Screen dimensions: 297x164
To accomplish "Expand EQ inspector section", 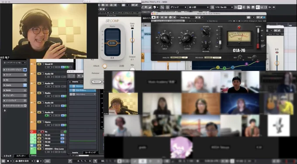I will pyautogui.click(x=4, y=80).
